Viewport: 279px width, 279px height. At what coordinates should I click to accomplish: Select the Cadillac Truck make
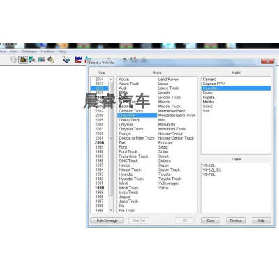point(131,111)
